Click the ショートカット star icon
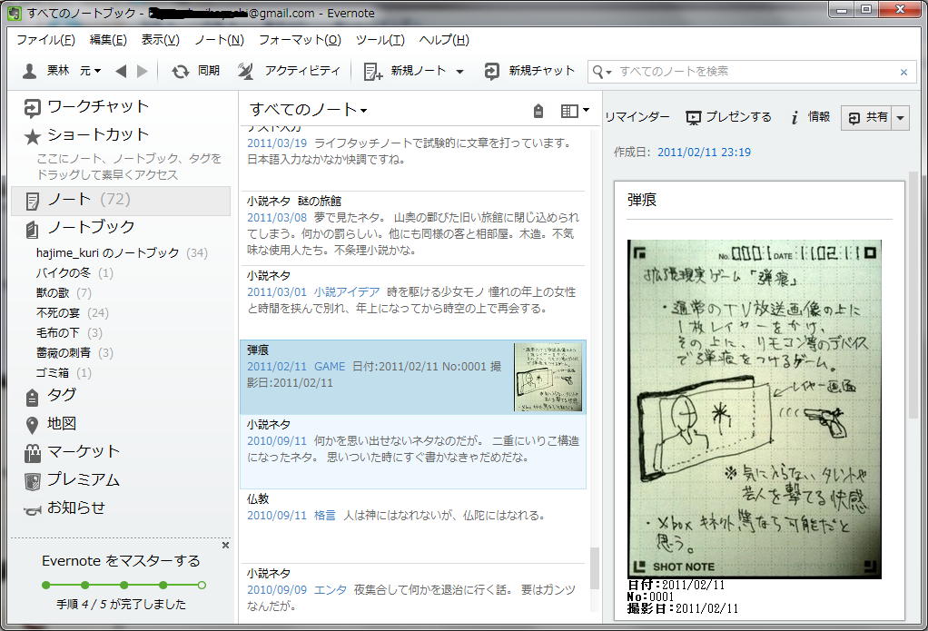Image resolution: width=928 pixels, height=631 pixels. [32, 136]
